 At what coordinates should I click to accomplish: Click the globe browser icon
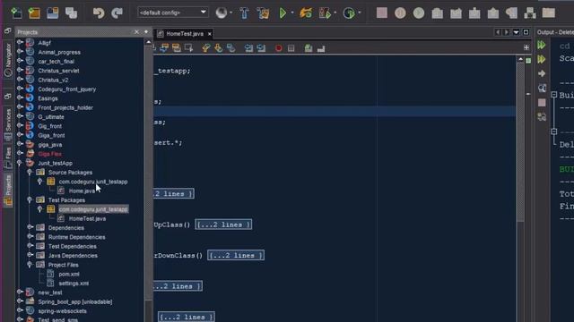point(222,13)
